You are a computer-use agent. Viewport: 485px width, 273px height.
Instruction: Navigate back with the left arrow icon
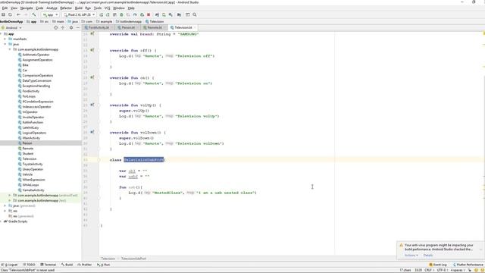tap(18, 14)
